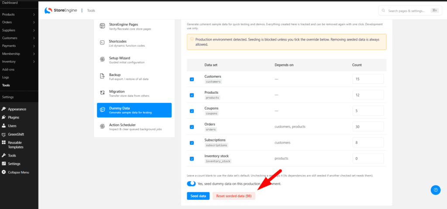Viewport: 447px width, 209px height.
Task: Open the Backup tools section
Action: point(134,76)
